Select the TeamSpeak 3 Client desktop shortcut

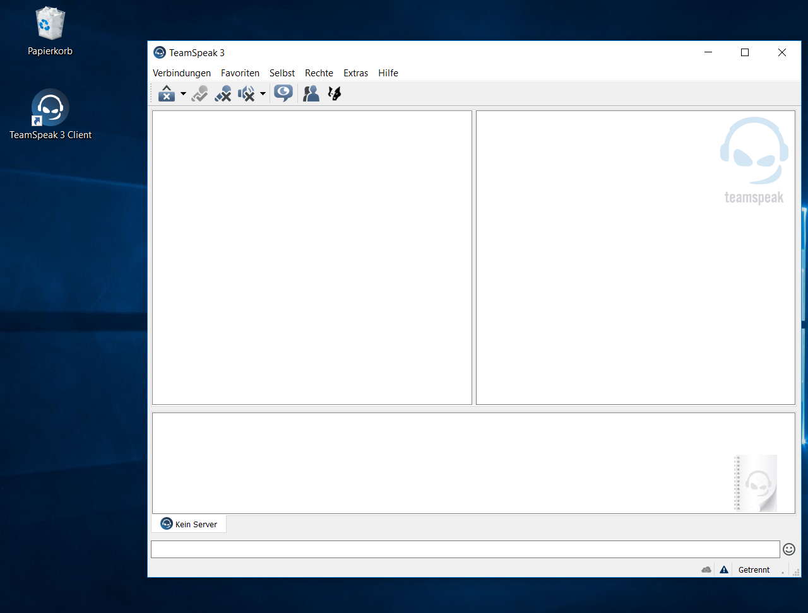[x=50, y=115]
